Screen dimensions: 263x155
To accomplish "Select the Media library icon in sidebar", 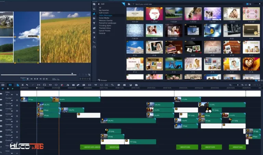I will [94, 4].
